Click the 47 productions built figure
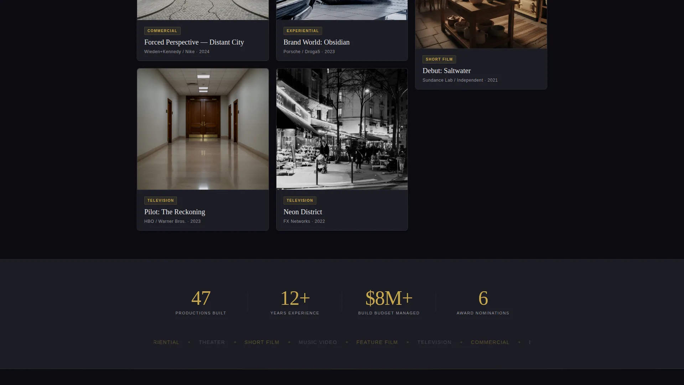The width and height of the screenshot is (684, 385). point(201,298)
